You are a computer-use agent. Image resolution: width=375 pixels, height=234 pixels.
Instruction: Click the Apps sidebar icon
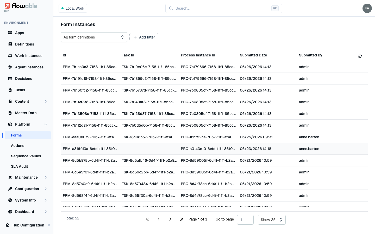point(10,33)
